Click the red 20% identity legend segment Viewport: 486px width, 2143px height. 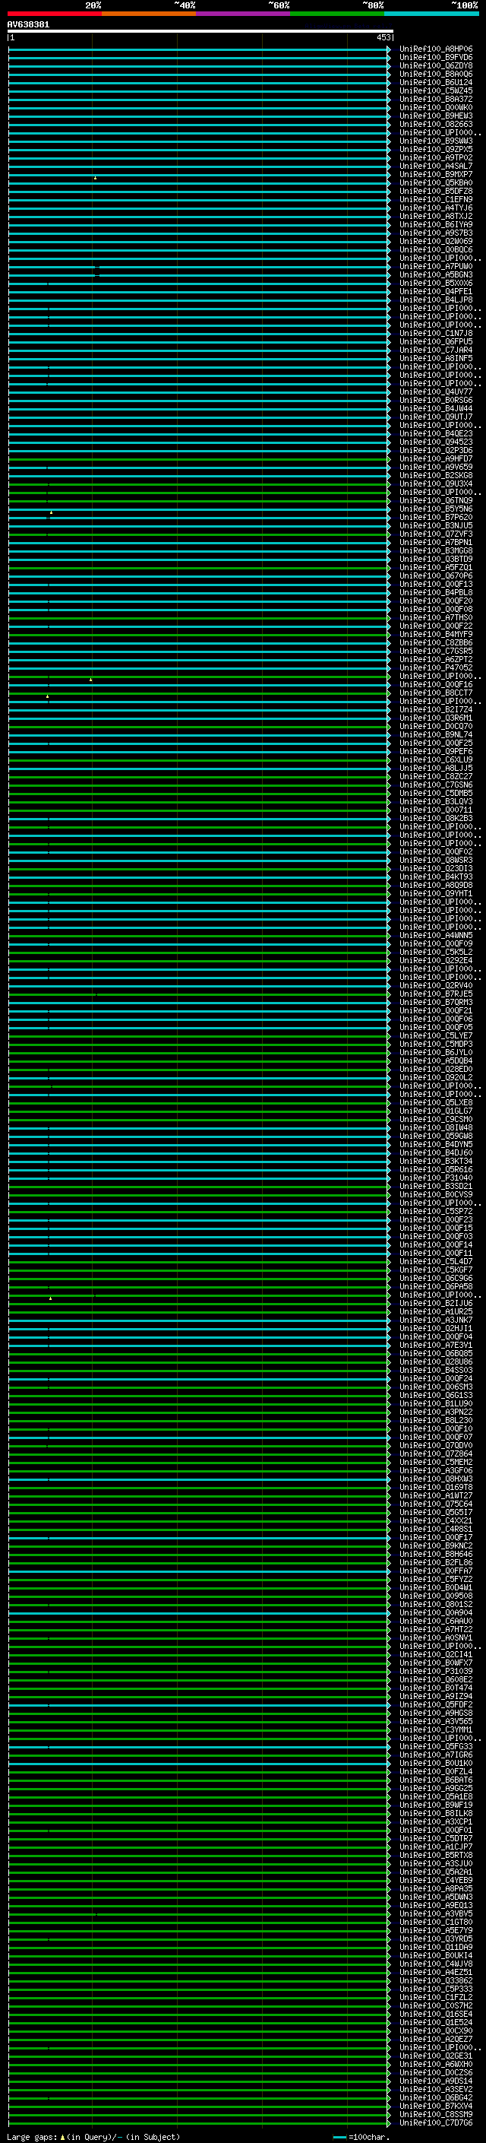point(54,14)
